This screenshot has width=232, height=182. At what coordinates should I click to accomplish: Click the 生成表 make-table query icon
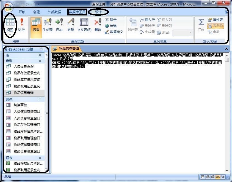pos(48,25)
